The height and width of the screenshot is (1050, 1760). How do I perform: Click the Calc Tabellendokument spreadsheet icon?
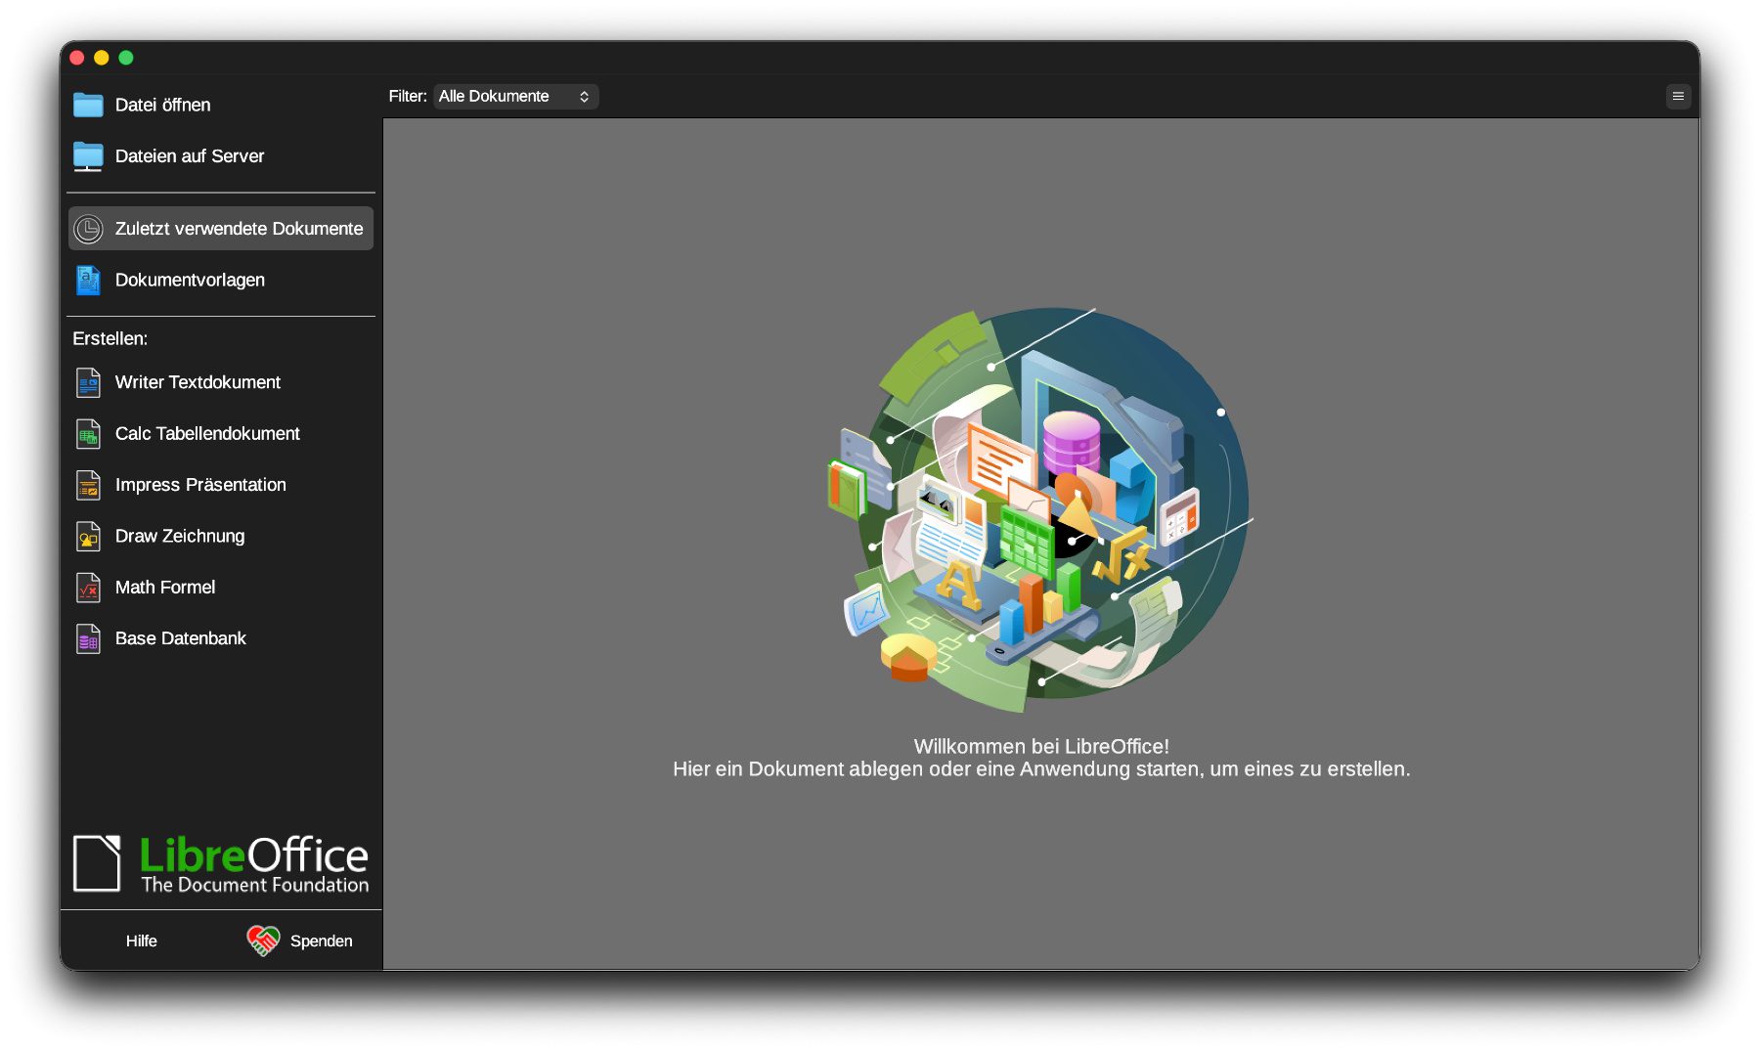88,433
